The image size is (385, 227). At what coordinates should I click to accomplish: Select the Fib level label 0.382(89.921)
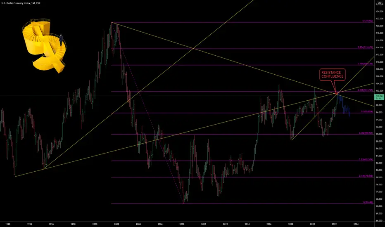[366, 133]
